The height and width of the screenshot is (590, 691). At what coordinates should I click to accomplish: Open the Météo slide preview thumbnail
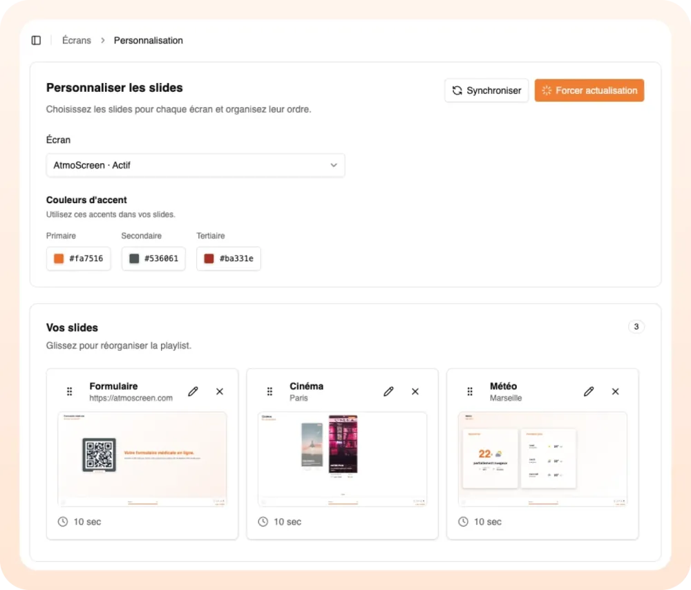click(x=542, y=459)
